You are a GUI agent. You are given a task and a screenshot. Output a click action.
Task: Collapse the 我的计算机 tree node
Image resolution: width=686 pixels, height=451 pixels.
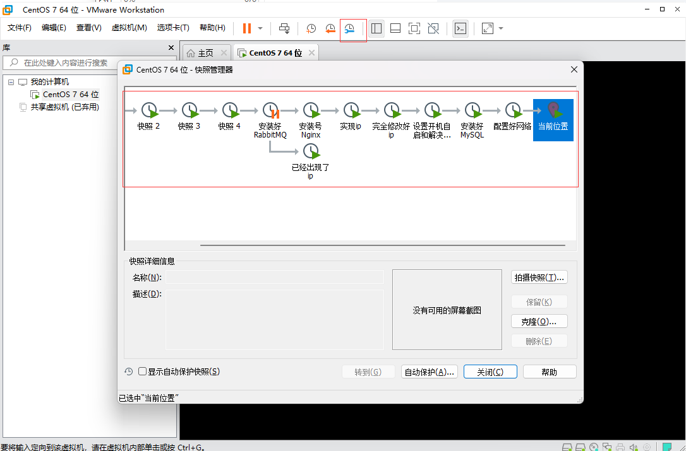coord(11,82)
